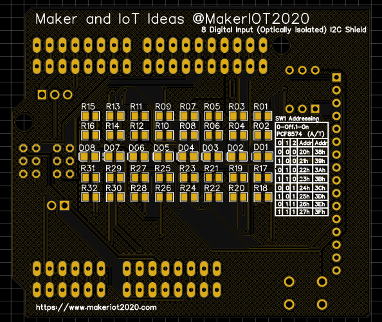The image size is (382, 322).
Task: Click the R15 resistor footprint pads
Action: pyautogui.click(x=91, y=116)
